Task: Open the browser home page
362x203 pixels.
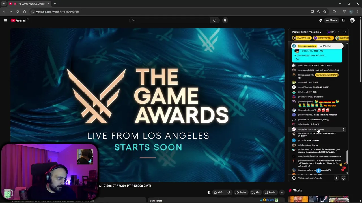Action: click(x=24, y=12)
